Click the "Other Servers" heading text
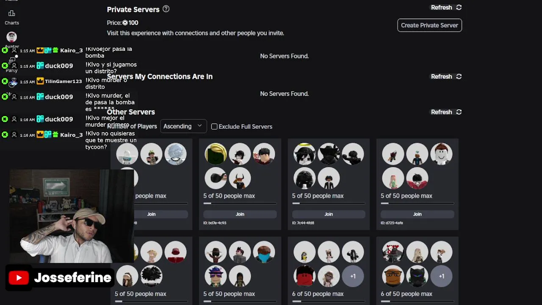 [131, 112]
